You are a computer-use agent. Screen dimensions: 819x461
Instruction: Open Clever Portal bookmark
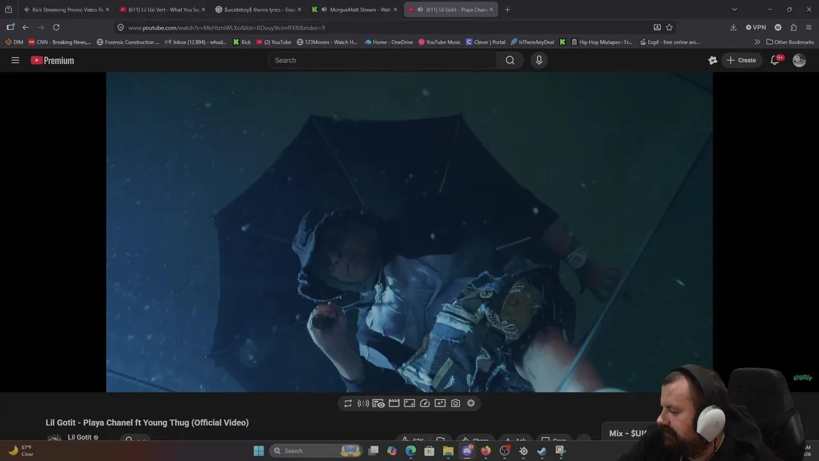coord(486,42)
